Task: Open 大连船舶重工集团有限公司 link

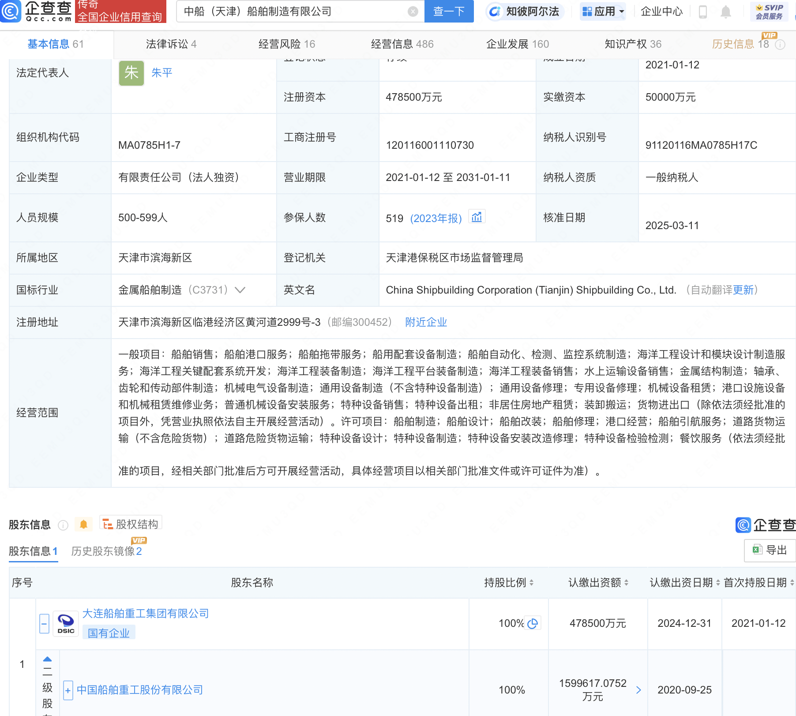Action: pos(146,614)
